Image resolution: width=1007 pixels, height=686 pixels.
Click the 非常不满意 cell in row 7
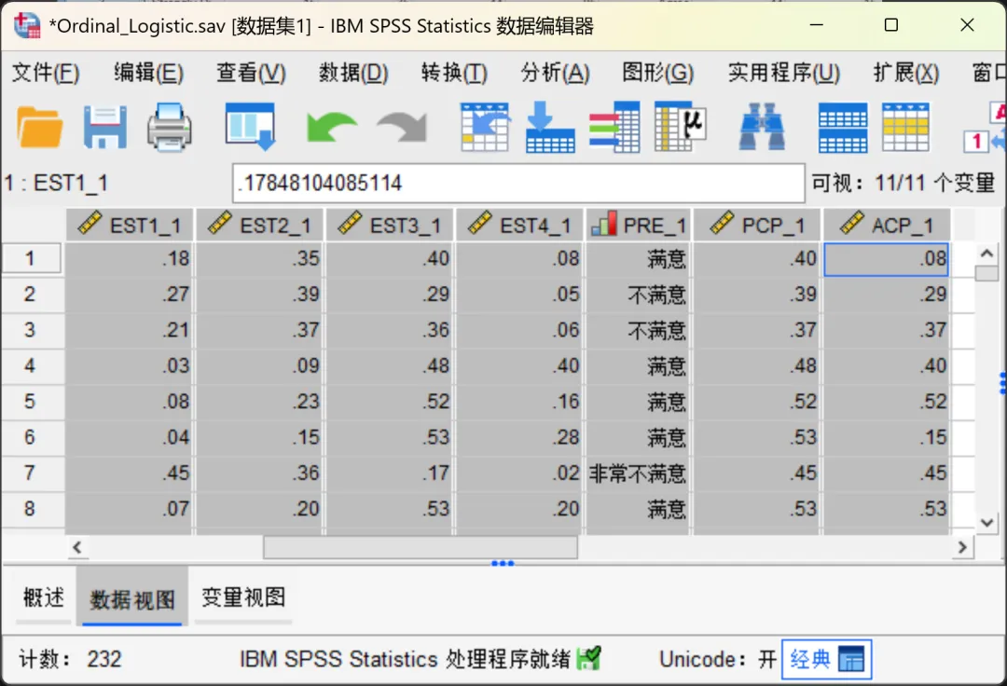coord(639,473)
